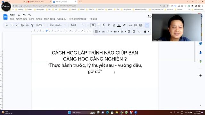Star the chlt document
The height and width of the screenshot is (115, 205).
click(x=19, y=15)
